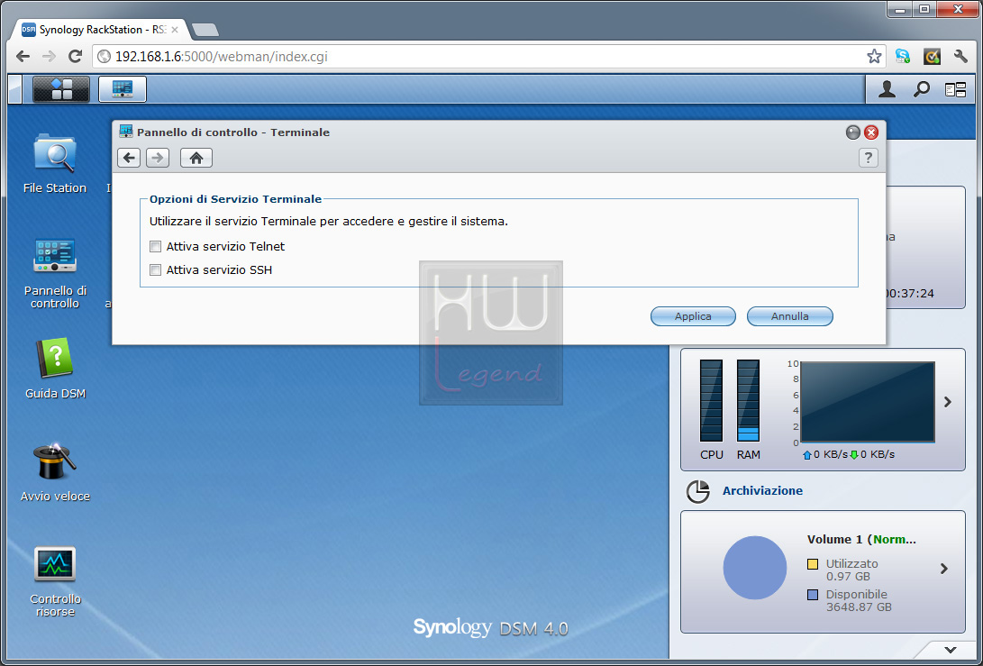
Task: Click the '3648.87 GB' available value
Action: pos(859,607)
